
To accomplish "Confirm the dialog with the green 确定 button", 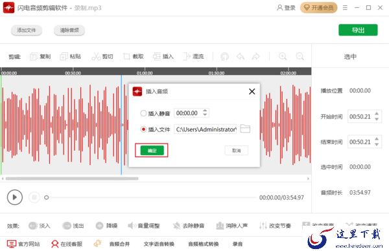I will (152, 151).
